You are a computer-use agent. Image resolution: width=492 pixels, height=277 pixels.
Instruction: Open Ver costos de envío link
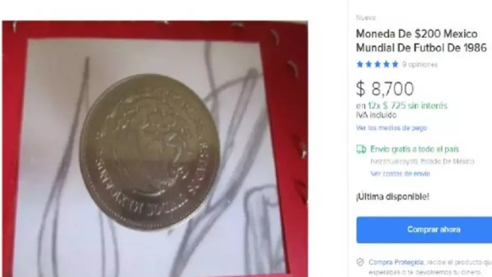click(x=400, y=174)
